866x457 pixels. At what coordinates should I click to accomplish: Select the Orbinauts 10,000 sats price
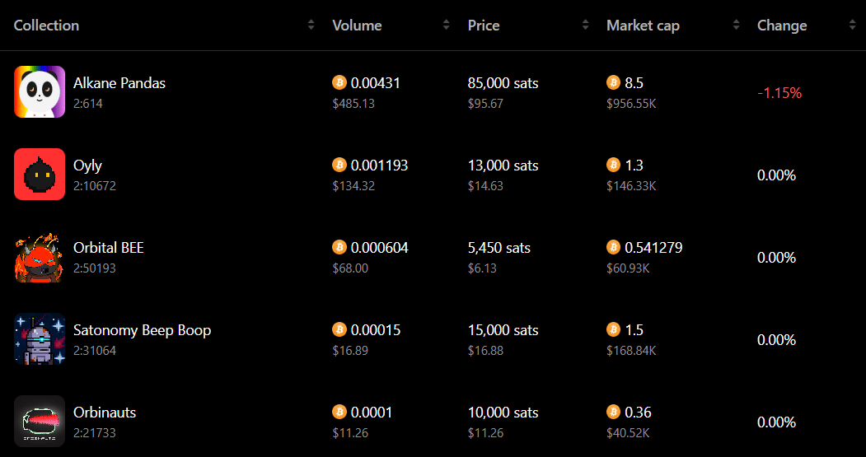pos(503,413)
